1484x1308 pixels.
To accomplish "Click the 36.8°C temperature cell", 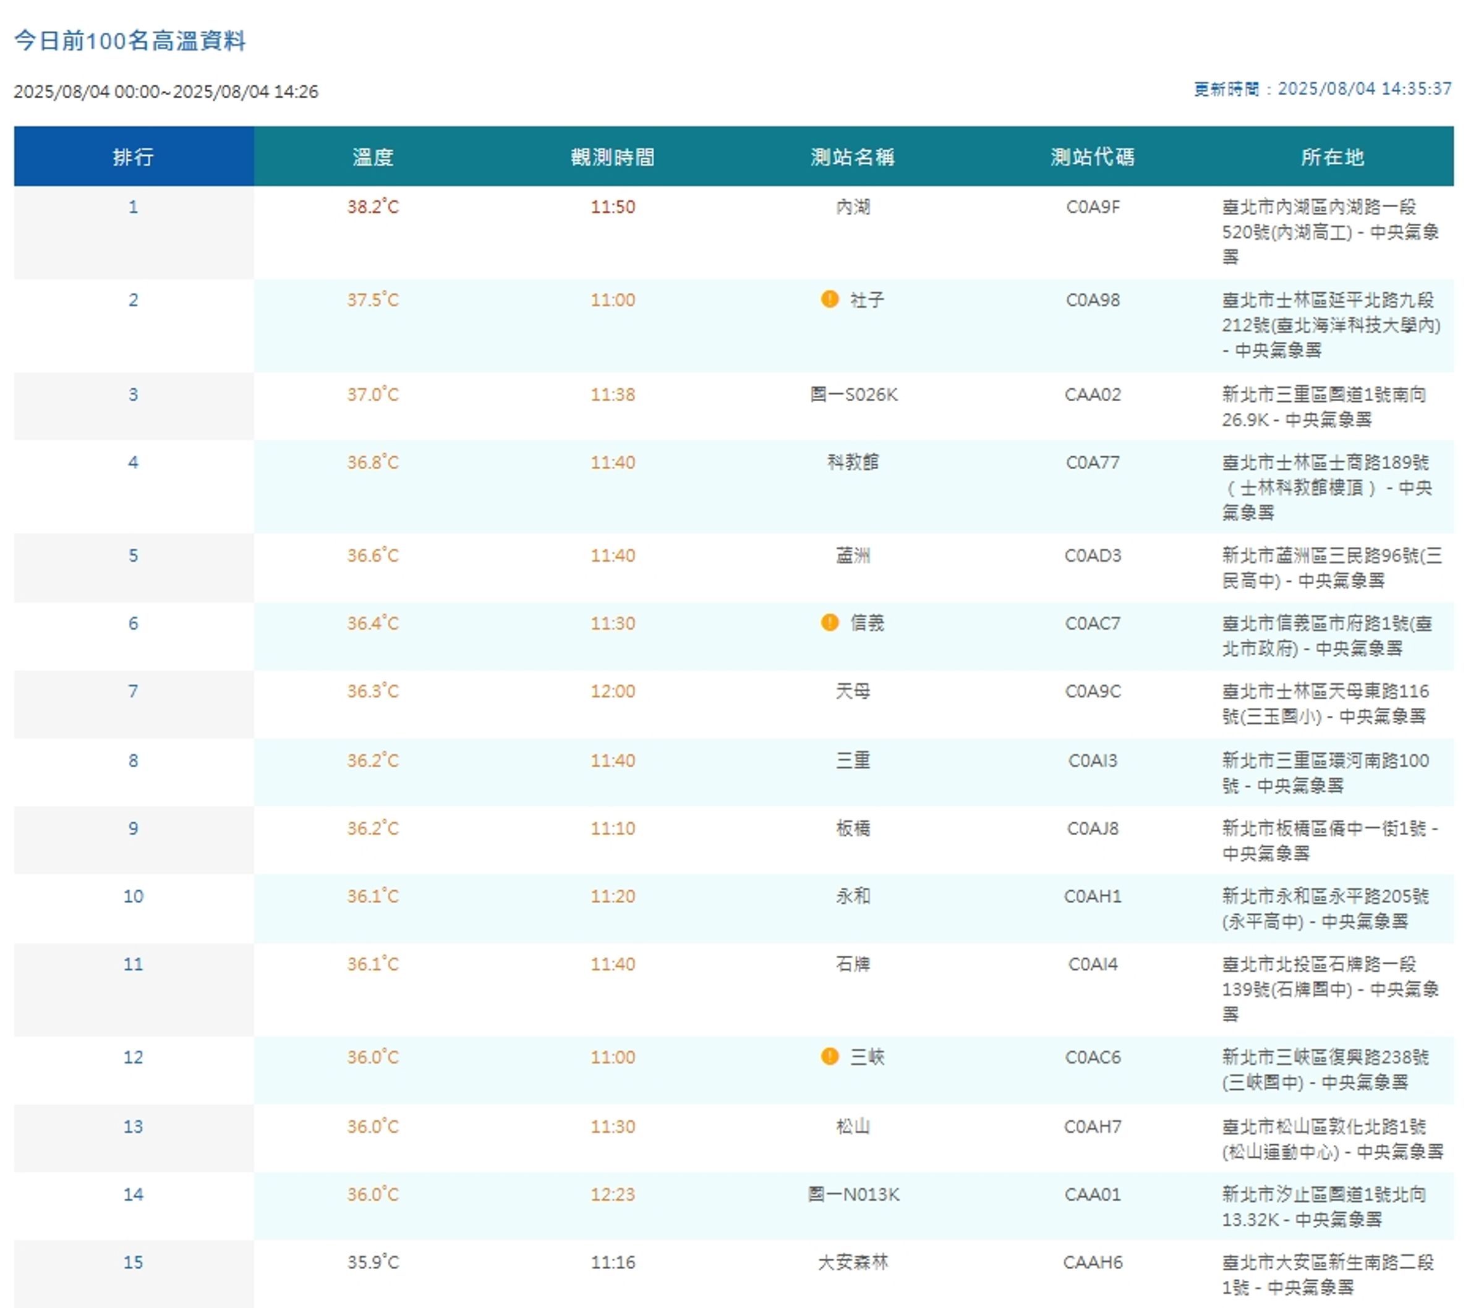I will point(373,462).
